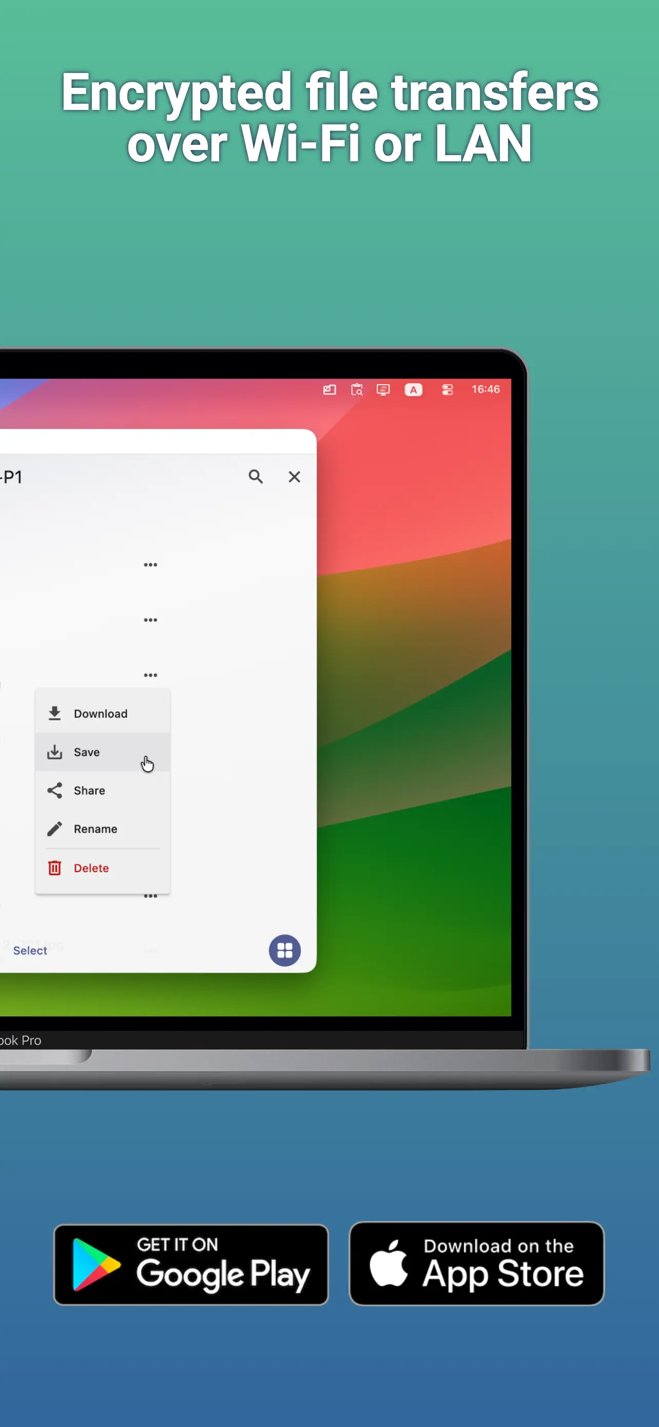Image resolution: width=659 pixels, height=1427 pixels.
Task: Open the search magnifier in the file window
Action: click(256, 476)
